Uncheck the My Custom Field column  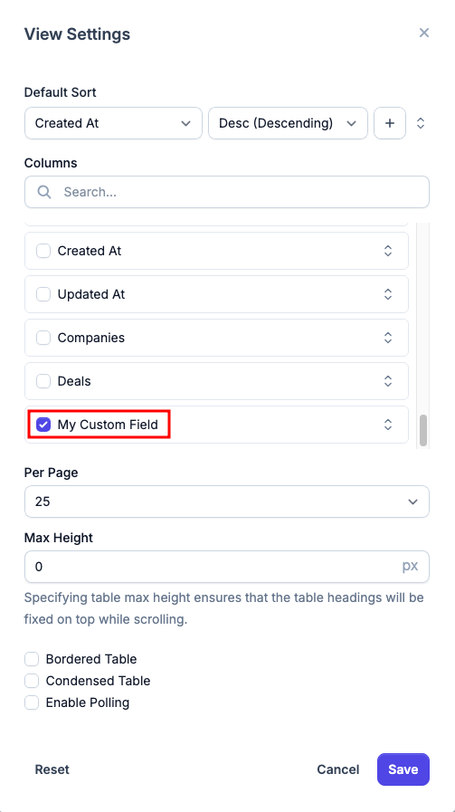click(x=43, y=425)
